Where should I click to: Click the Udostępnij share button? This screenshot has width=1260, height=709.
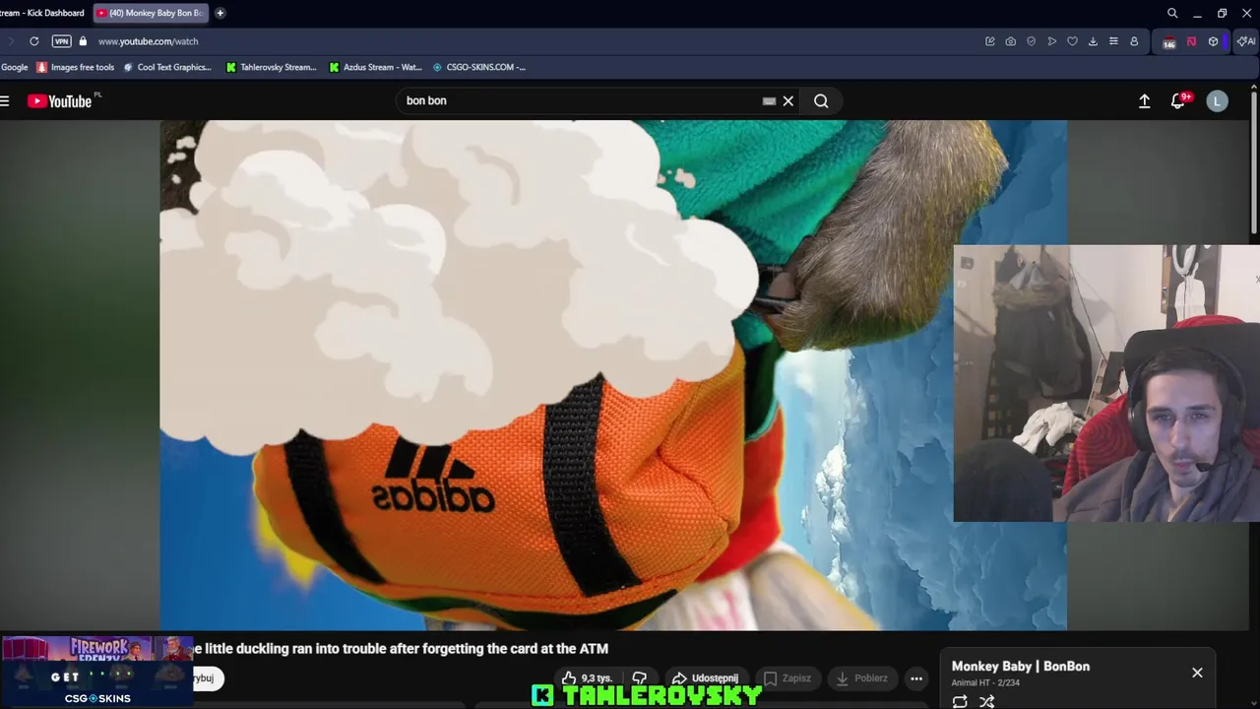point(705,678)
